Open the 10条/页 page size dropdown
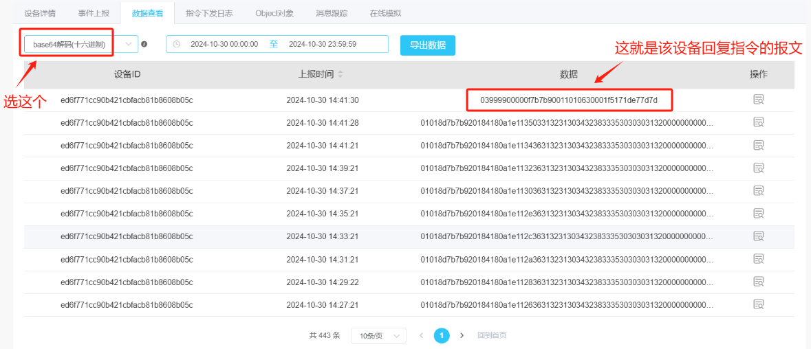 378,336
